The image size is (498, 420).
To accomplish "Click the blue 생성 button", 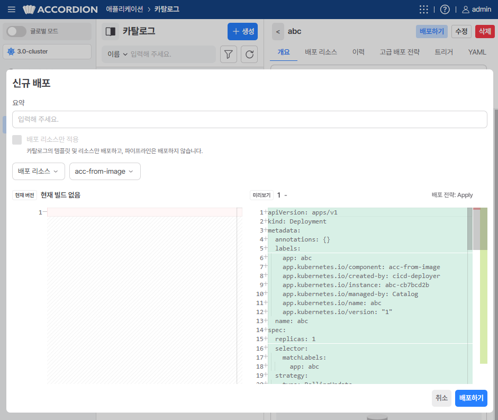I will (242, 31).
